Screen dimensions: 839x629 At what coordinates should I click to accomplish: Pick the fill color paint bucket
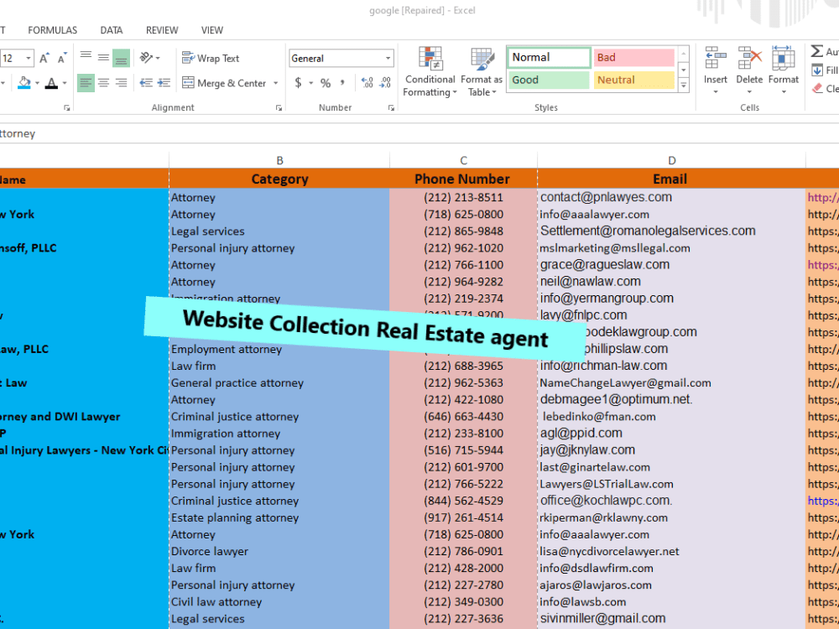pos(24,83)
